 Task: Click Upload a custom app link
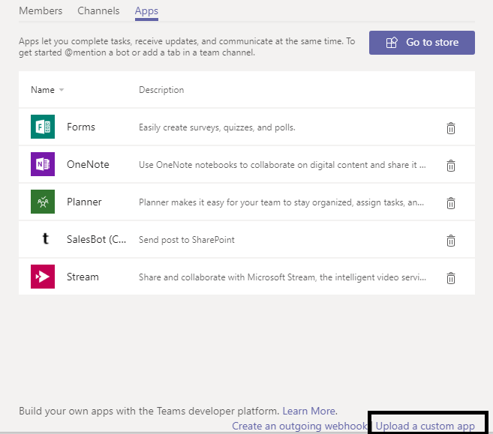point(425,427)
